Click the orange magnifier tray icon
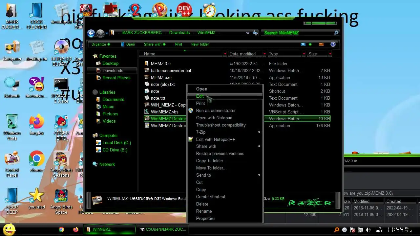 coord(337,230)
